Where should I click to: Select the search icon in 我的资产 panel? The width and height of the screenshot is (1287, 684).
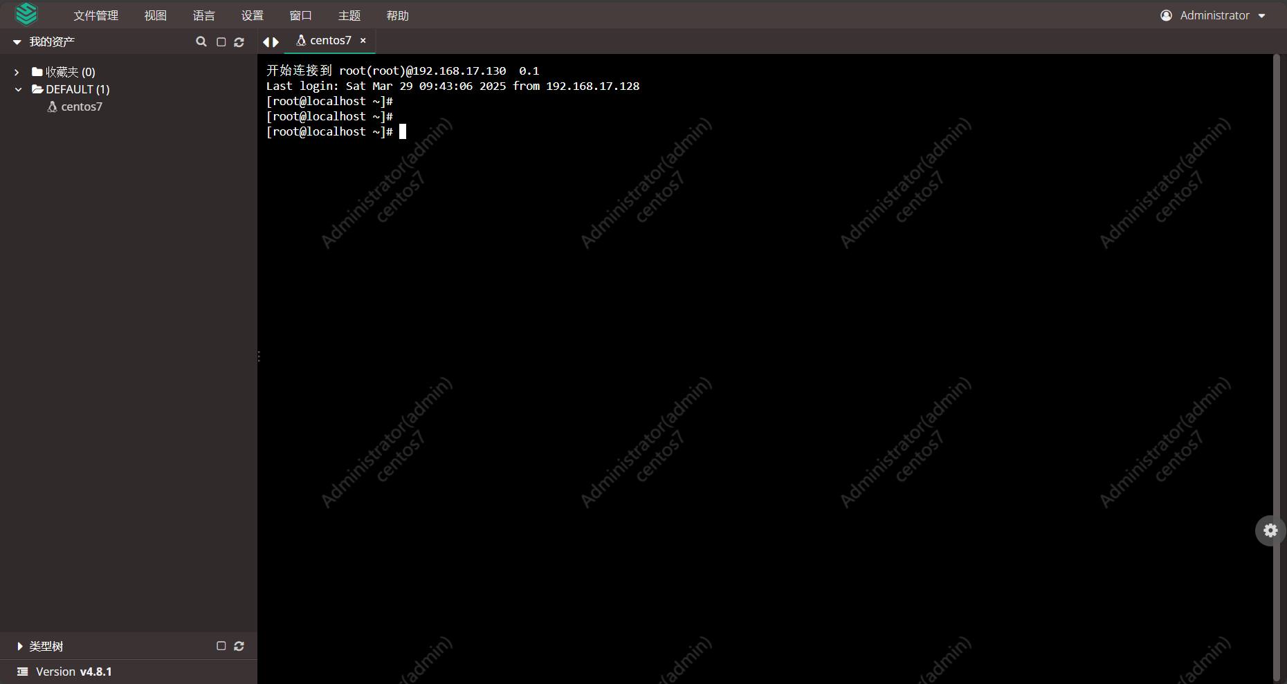click(201, 41)
